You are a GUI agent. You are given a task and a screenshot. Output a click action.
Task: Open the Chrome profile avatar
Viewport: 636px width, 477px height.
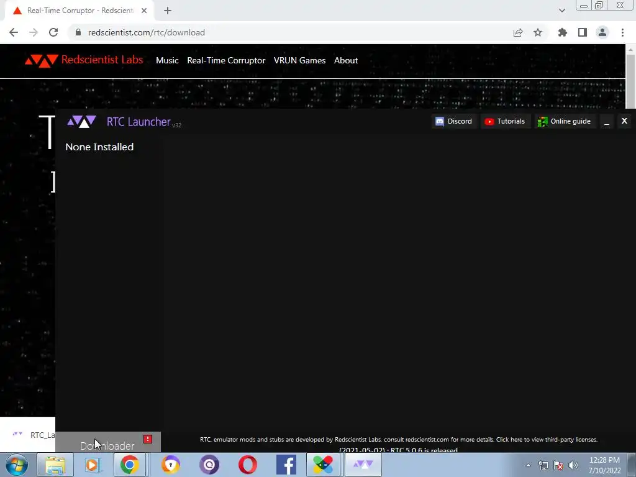(602, 32)
